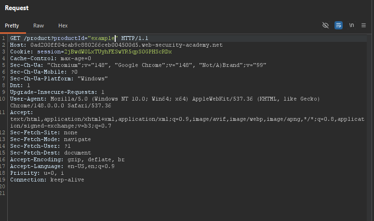374x221 pixels.
Task: Toggle the hide-eye visibility icon
Action: [325, 25]
